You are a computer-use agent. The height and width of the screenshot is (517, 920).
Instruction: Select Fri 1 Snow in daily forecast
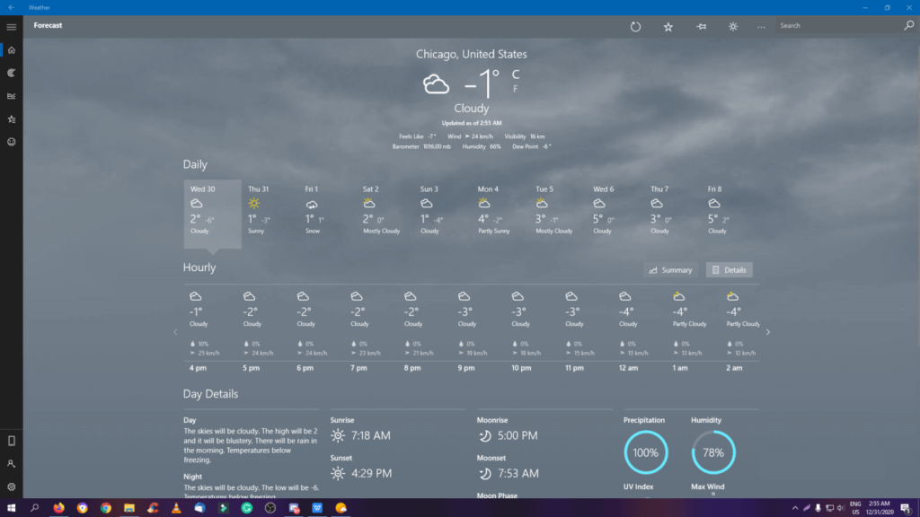click(314, 211)
